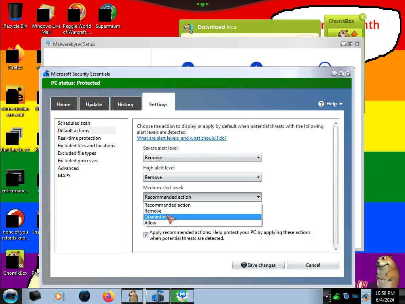The image size is (405, 304).
Task: Switch to Microsoft Security Essentials taskbar button
Action: [x=157, y=296]
